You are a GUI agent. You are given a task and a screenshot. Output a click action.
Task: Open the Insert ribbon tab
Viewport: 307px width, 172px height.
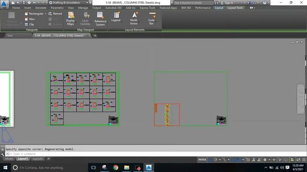[27, 8]
